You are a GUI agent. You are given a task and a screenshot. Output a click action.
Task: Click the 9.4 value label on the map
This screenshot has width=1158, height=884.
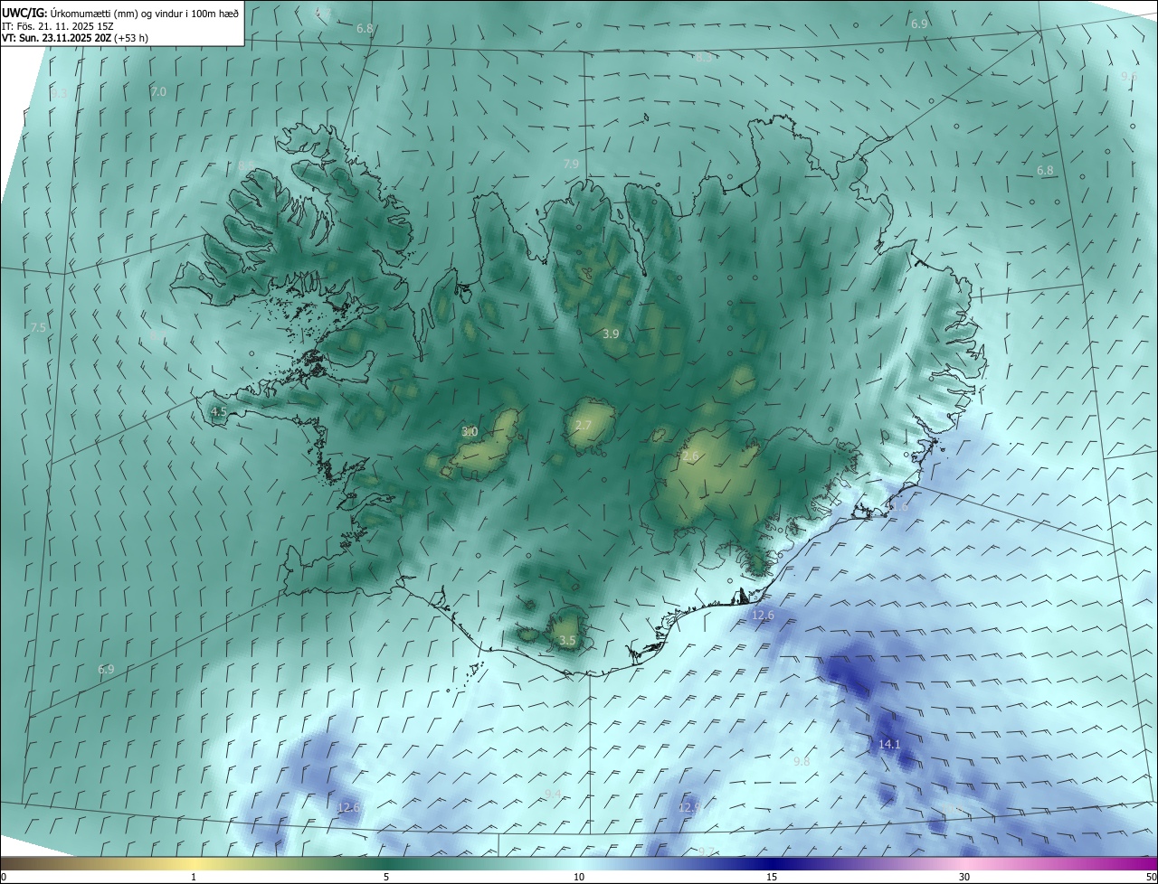(x=554, y=794)
